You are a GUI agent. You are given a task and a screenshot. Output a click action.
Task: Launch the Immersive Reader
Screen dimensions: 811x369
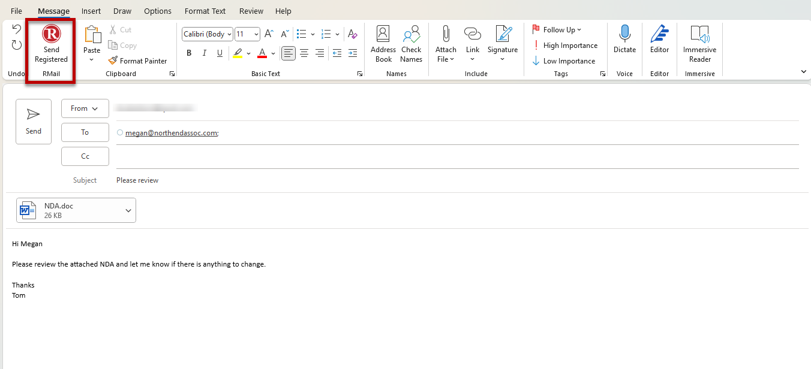(x=699, y=44)
